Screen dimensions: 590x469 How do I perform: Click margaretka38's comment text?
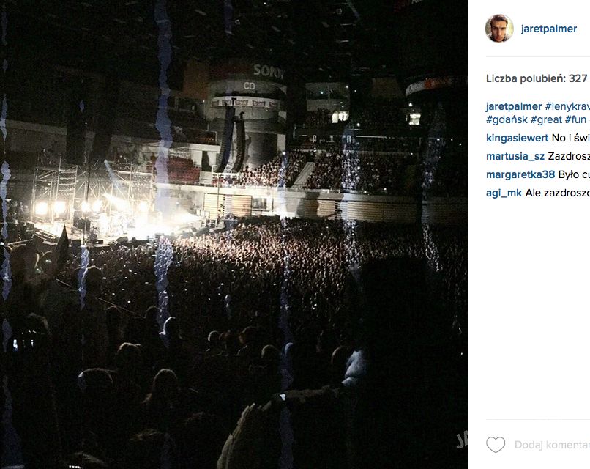pyautogui.click(x=574, y=174)
